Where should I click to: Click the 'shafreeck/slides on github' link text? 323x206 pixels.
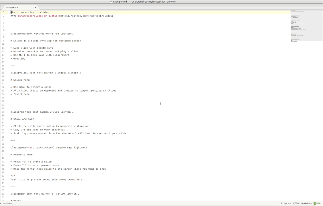(38, 16)
